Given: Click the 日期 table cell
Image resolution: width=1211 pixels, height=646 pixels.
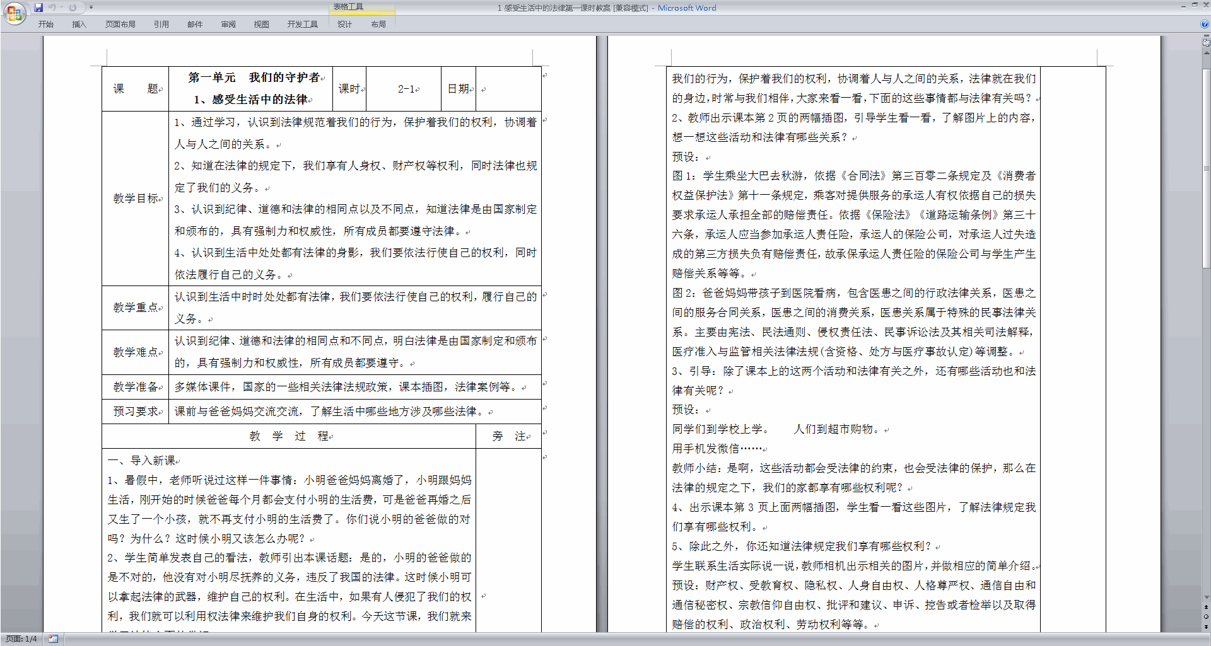Looking at the screenshot, I should [x=459, y=89].
